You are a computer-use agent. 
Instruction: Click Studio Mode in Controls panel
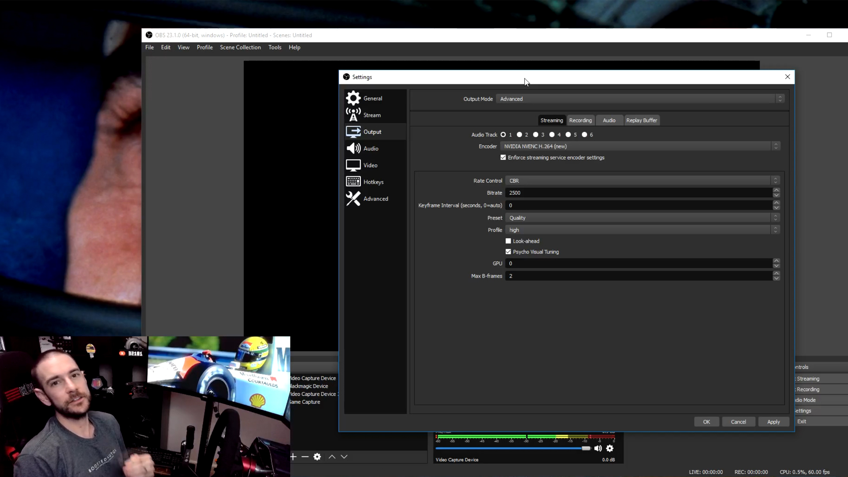821,400
